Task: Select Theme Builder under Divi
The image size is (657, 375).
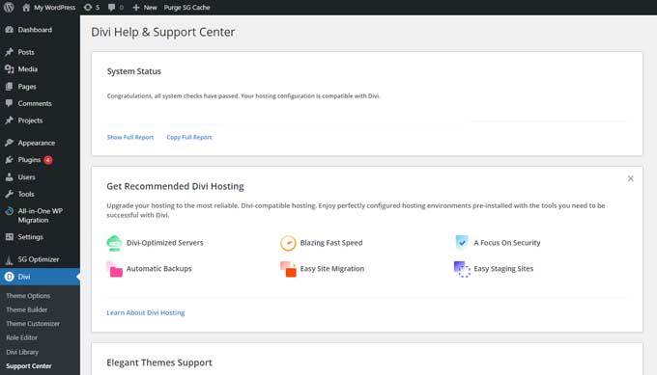Action: click(26, 309)
